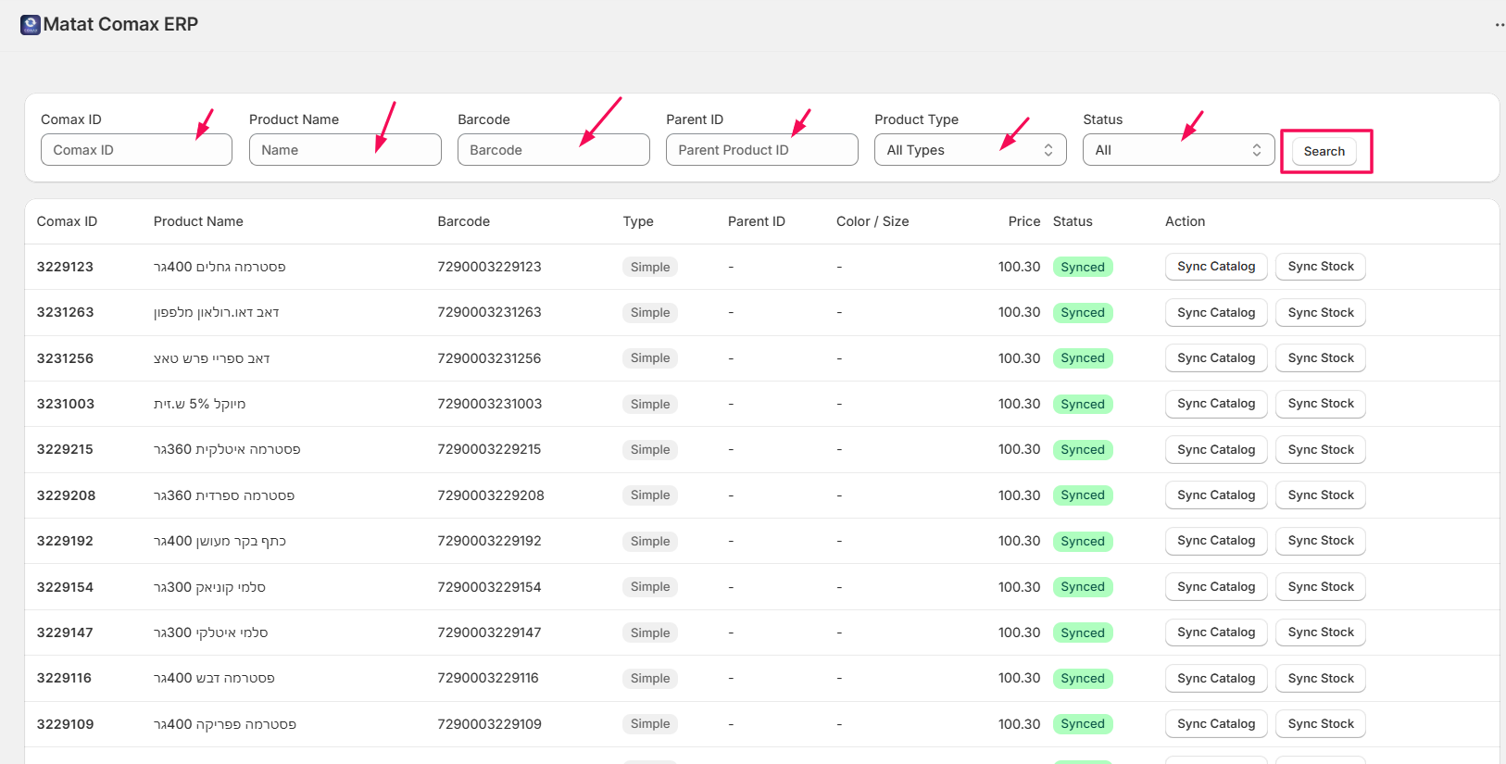Sync Stock for product 3229109
Viewport: 1506px width, 764px height.
coord(1320,724)
